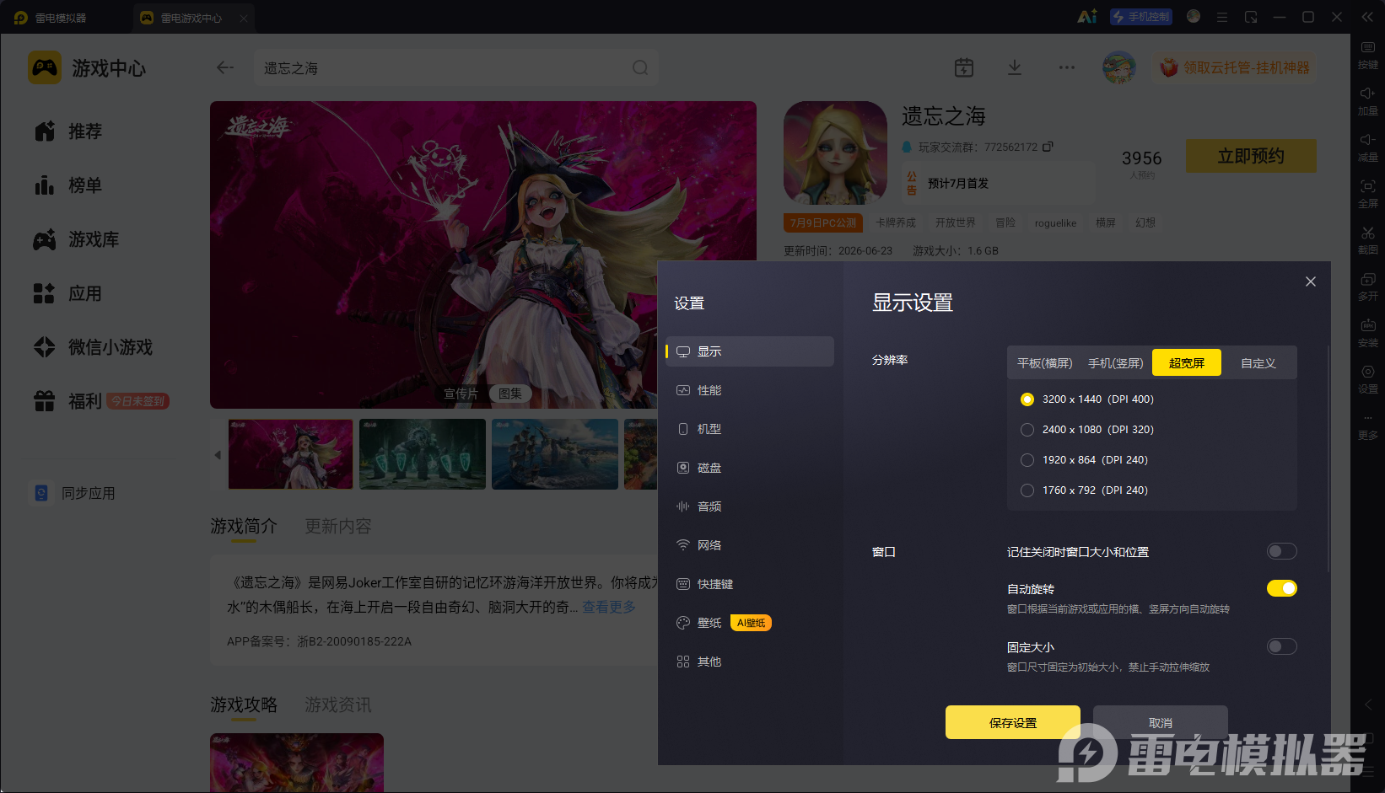The width and height of the screenshot is (1385, 793).
Task: Disable the 自动旋转 auto-rotate switch
Action: [1281, 588]
